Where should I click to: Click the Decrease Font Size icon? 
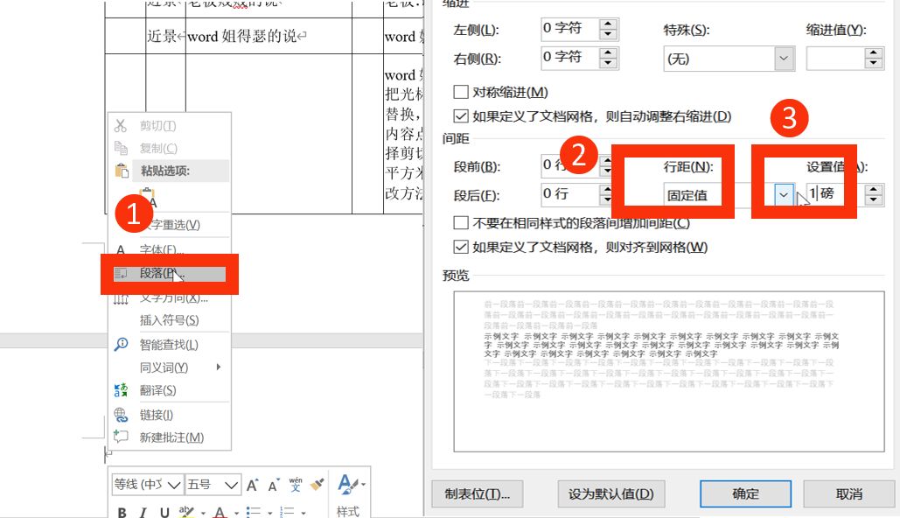275,485
